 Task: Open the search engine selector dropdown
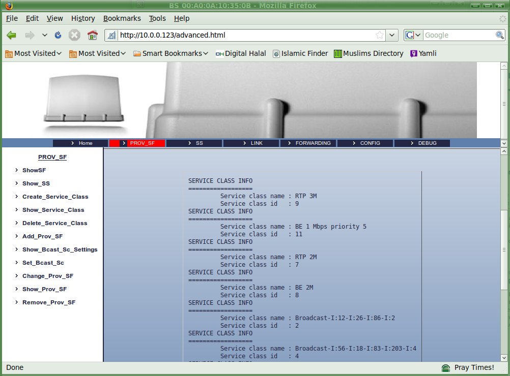(413, 35)
